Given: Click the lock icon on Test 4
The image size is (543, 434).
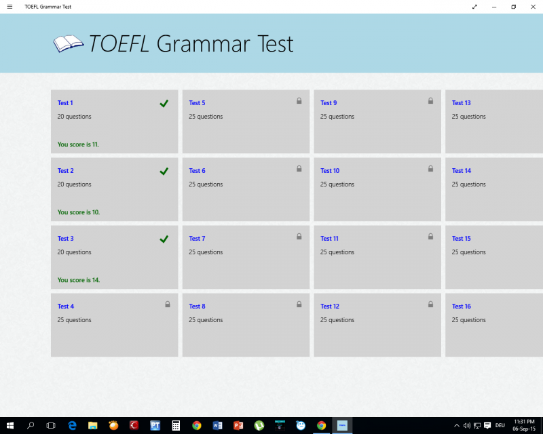Looking at the screenshot, I should (x=168, y=304).
